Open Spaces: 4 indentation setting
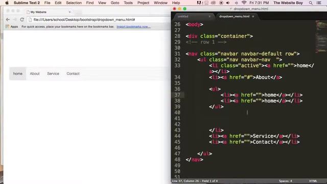Viewport: 327px width, 184px height. (286, 181)
